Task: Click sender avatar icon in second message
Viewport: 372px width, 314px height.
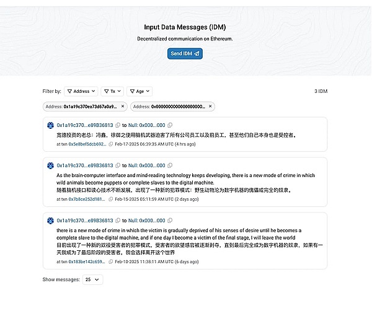Action: click(51, 166)
